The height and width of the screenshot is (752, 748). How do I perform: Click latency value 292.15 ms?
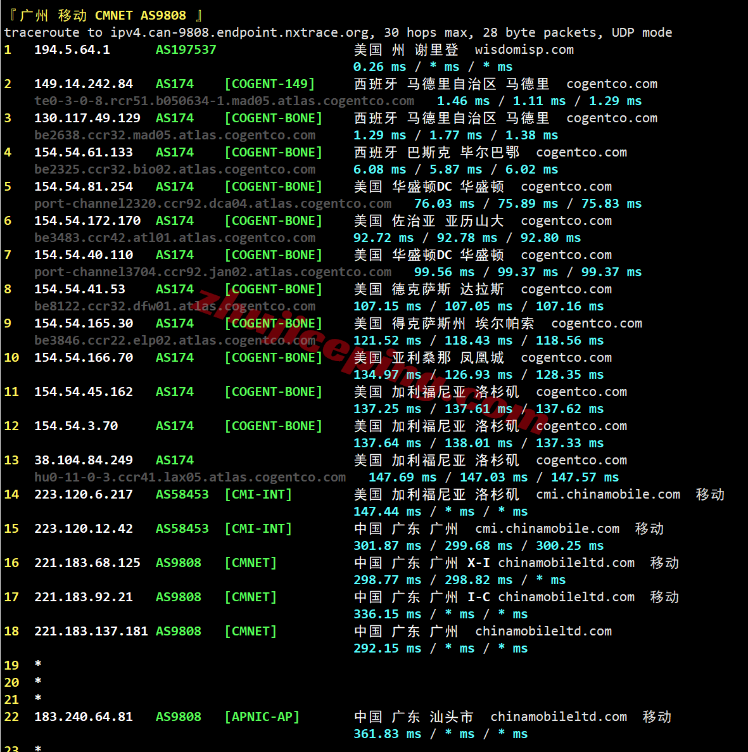coord(388,648)
